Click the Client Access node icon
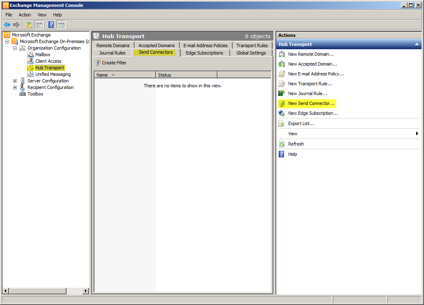 pyautogui.click(x=30, y=61)
